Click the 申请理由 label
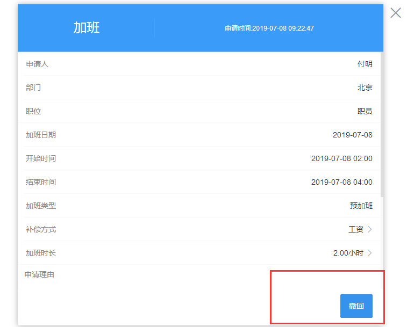Image resolution: width=407 pixels, height=327 pixels. (40, 275)
